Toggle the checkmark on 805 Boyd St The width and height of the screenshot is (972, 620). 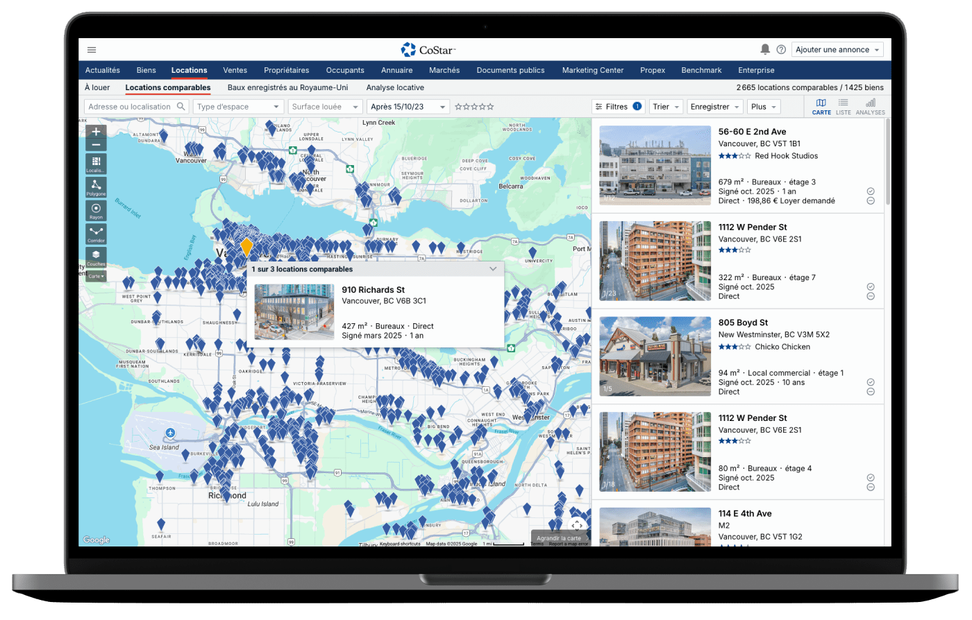pyautogui.click(x=871, y=382)
